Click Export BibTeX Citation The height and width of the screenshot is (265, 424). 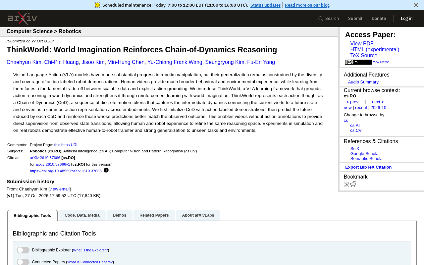pos(368,167)
